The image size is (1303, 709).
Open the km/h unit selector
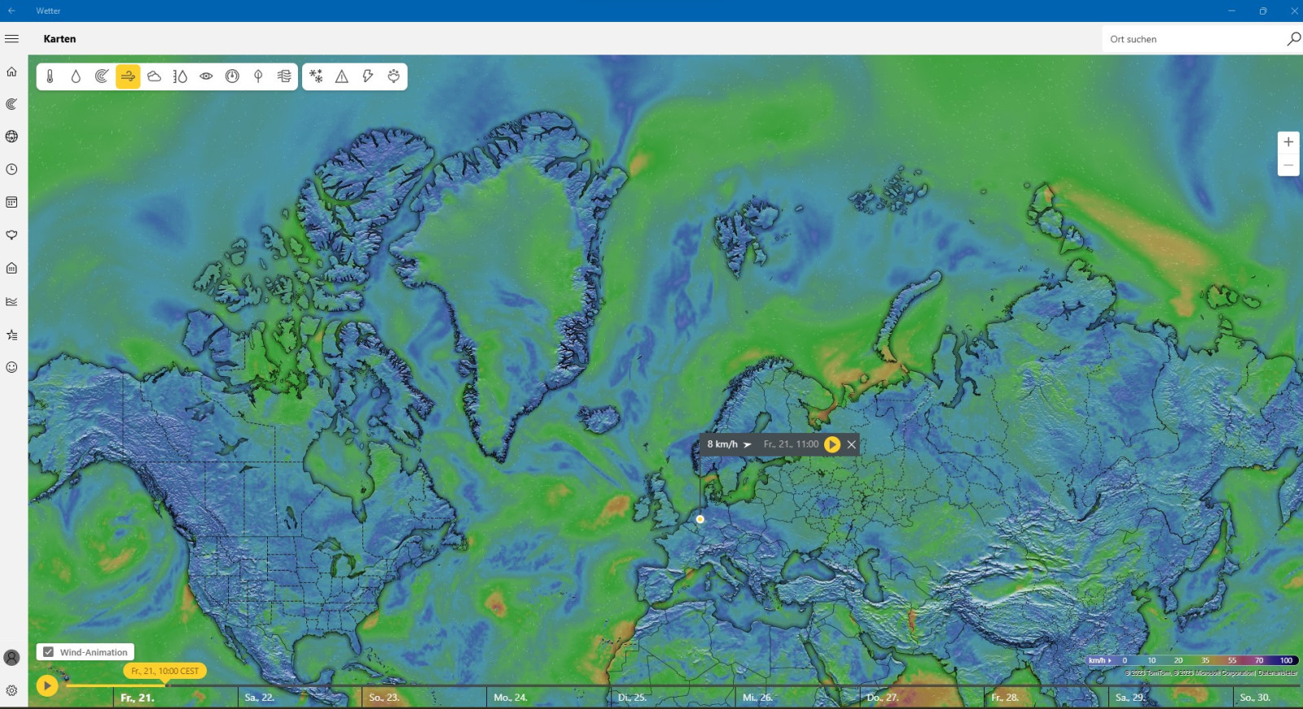tap(1099, 660)
